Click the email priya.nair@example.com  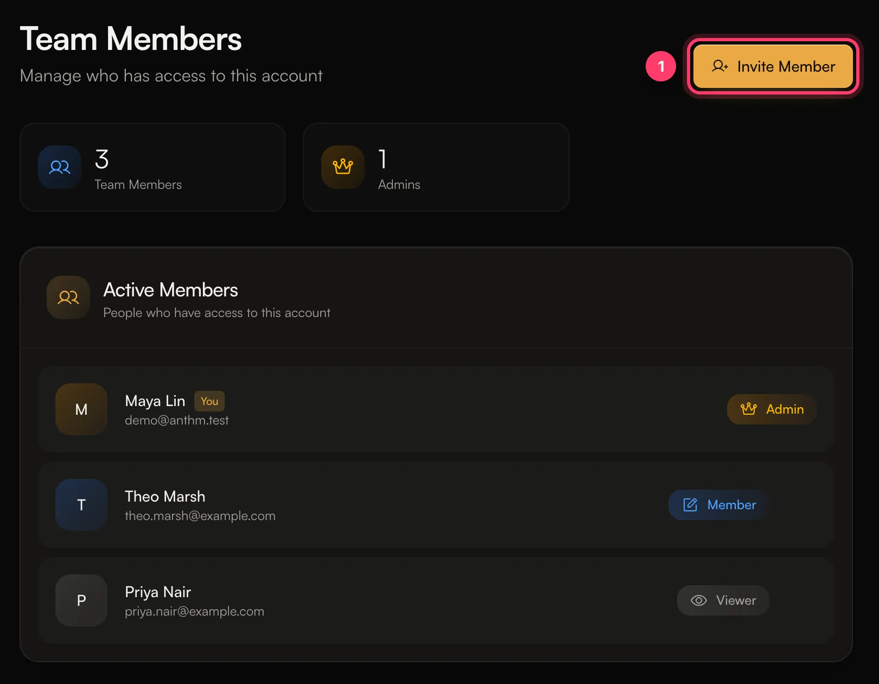click(x=194, y=611)
